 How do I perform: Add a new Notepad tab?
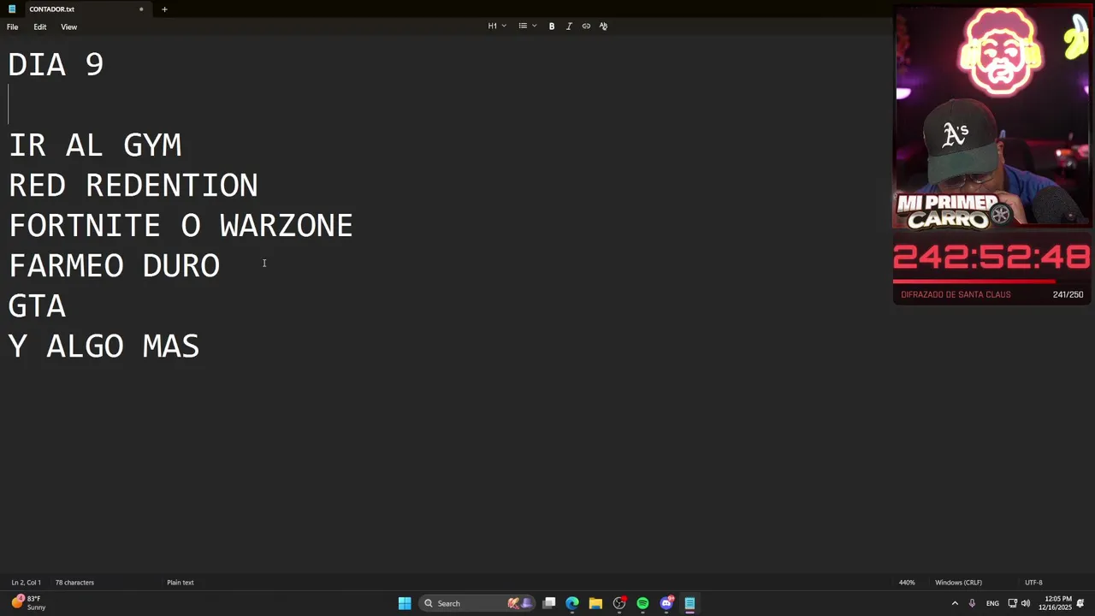click(164, 9)
